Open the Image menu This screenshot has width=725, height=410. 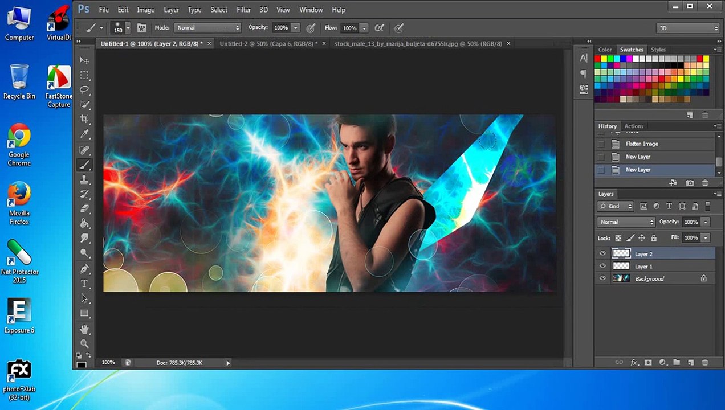tap(145, 10)
